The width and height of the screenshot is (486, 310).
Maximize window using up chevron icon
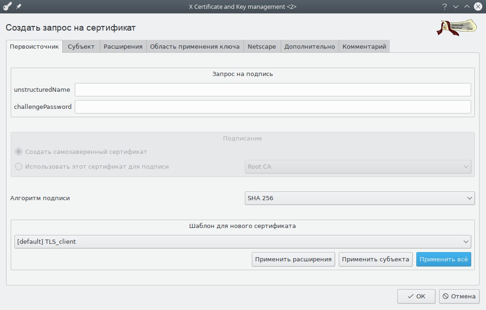coord(466,6)
